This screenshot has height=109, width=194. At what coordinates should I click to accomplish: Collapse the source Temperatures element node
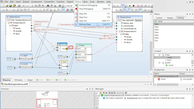9,23
